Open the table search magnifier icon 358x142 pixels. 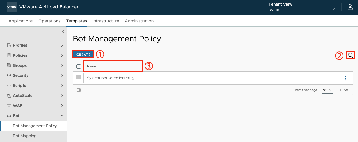click(350, 55)
